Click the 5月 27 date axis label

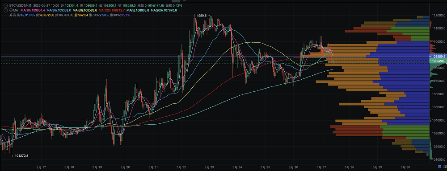[321, 167]
